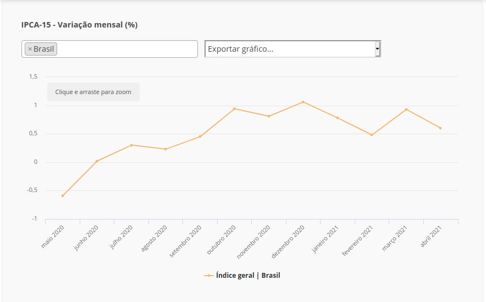Click the outubro 2020 data point
The image size is (486, 302).
(x=234, y=109)
